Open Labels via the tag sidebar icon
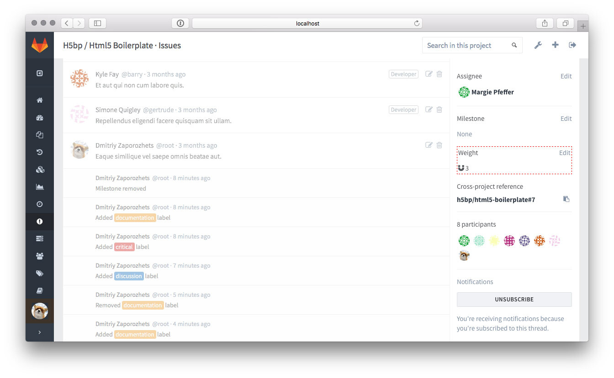The height and width of the screenshot is (378, 614). (x=40, y=273)
